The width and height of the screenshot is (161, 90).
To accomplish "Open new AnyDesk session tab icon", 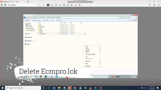I will (x=28, y=2).
